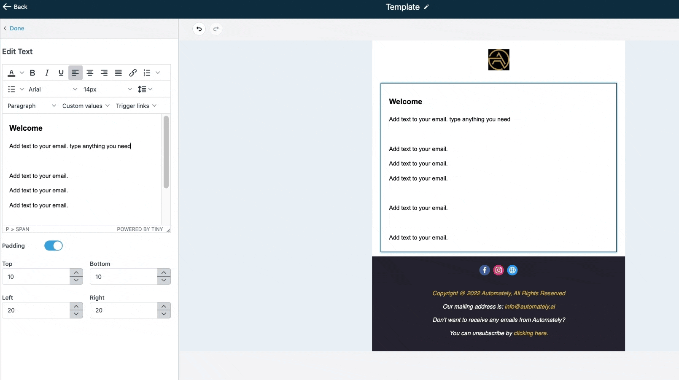Open the Paragraph format dropdown
Image resolution: width=679 pixels, height=380 pixels.
(32, 106)
